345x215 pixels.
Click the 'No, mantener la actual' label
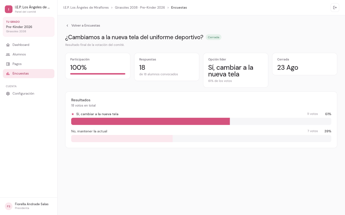tap(89, 131)
